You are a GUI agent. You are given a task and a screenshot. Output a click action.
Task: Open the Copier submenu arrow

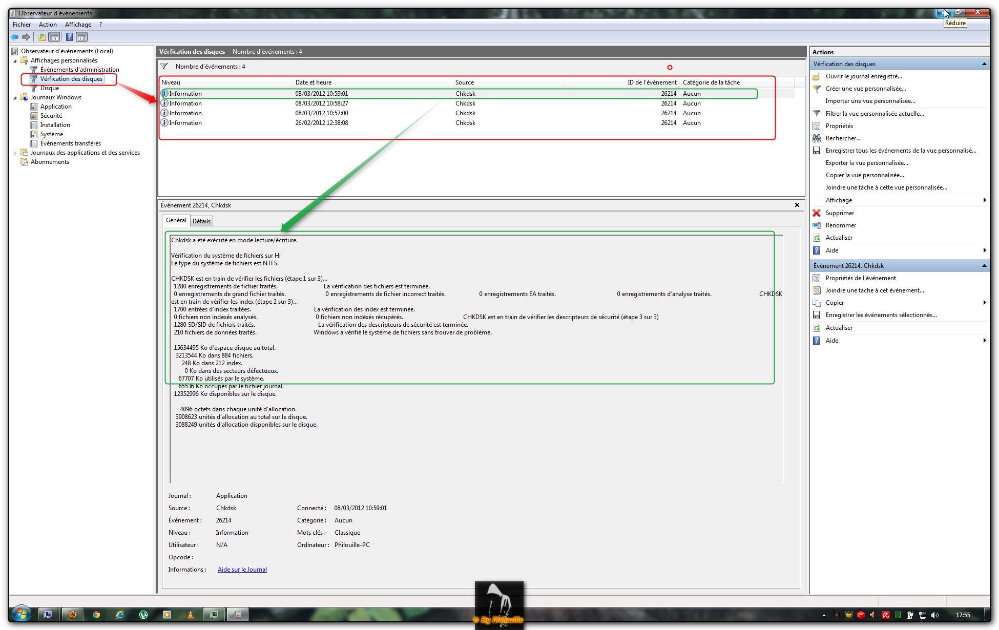click(984, 303)
